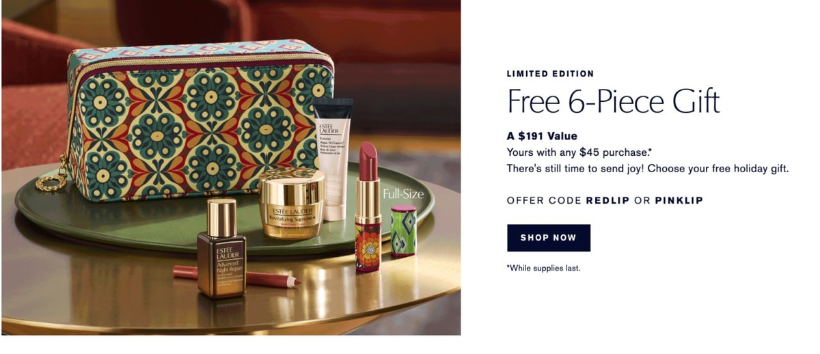
Task: Click the Full-Size label beside the lipstick
Action: 403,194
